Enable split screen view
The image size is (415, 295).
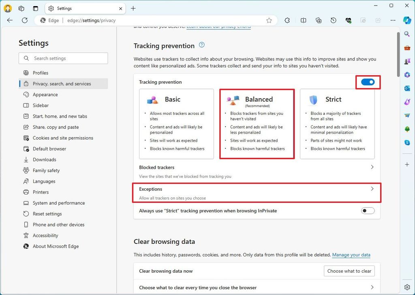303,20
